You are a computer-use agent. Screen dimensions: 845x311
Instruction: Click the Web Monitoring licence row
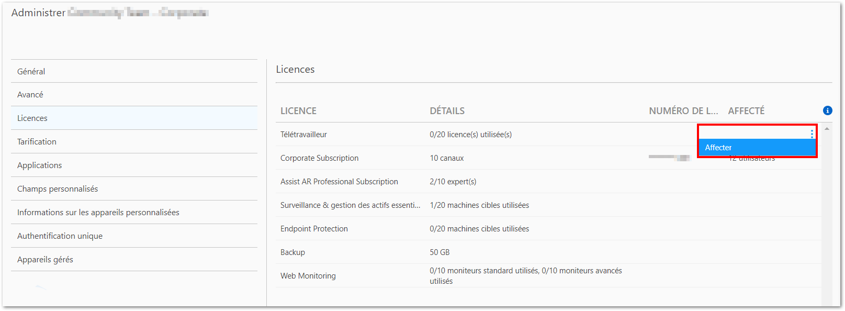pyautogui.click(x=308, y=276)
